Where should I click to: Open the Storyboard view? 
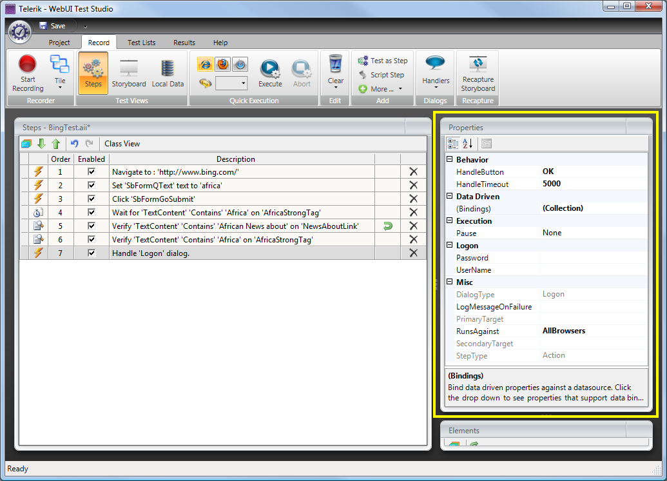click(129, 73)
